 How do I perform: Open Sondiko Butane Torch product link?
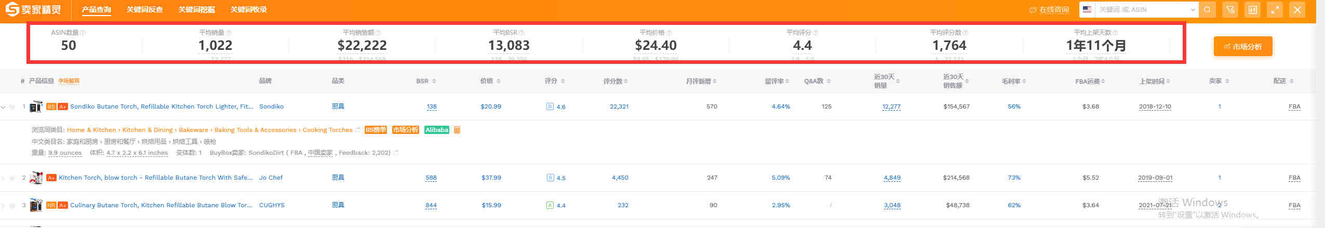[x=162, y=106]
